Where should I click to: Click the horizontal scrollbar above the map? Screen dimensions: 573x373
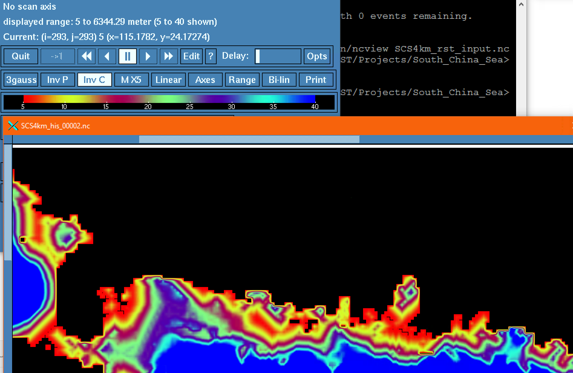pyautogui.click(x=249, y=139)
